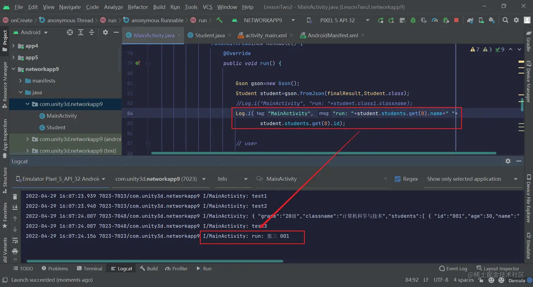Open the Event Log
The height and width of the screenshot is (287, 533).
pos(453,269)
